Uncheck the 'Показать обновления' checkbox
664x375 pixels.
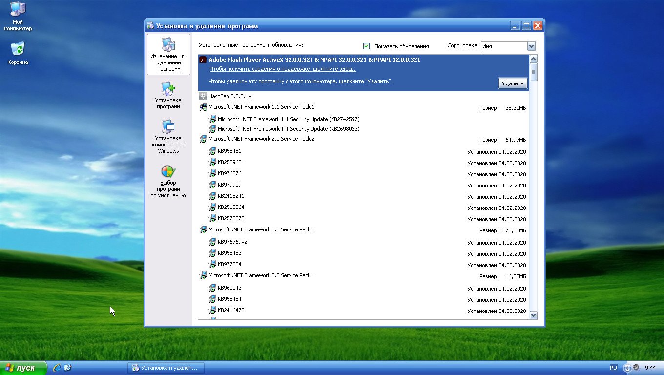[x=367, y=46]
